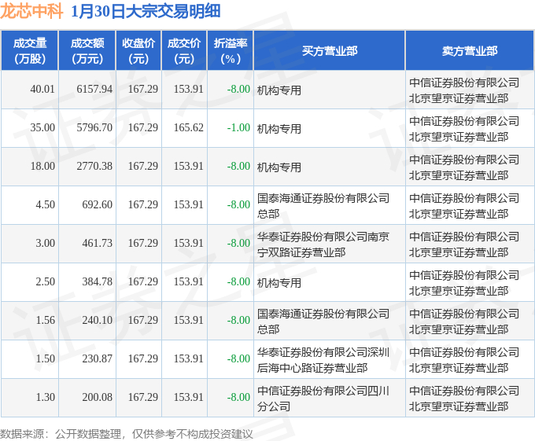Select the 收盘价(元) column header
Screen dimensions: 535x441
[x=138, y=51]
